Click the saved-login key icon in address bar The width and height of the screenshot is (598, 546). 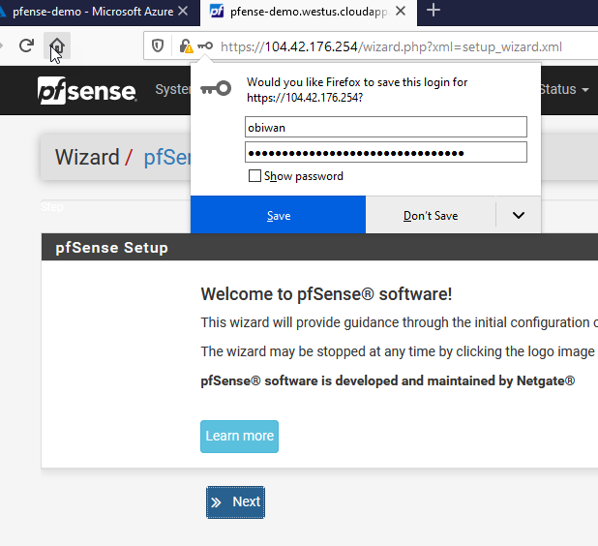click(205, 46)
